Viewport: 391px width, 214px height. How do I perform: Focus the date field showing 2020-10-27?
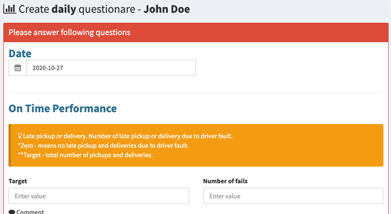click(x=111, y=68)
